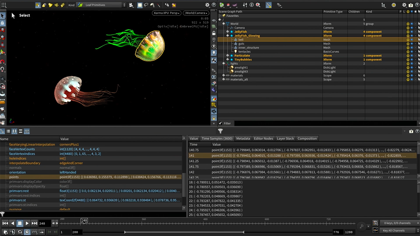This screenshot has height=236, width=420.
Task: Hide the arealight1 using its eye icon
Action: (412, 68)
